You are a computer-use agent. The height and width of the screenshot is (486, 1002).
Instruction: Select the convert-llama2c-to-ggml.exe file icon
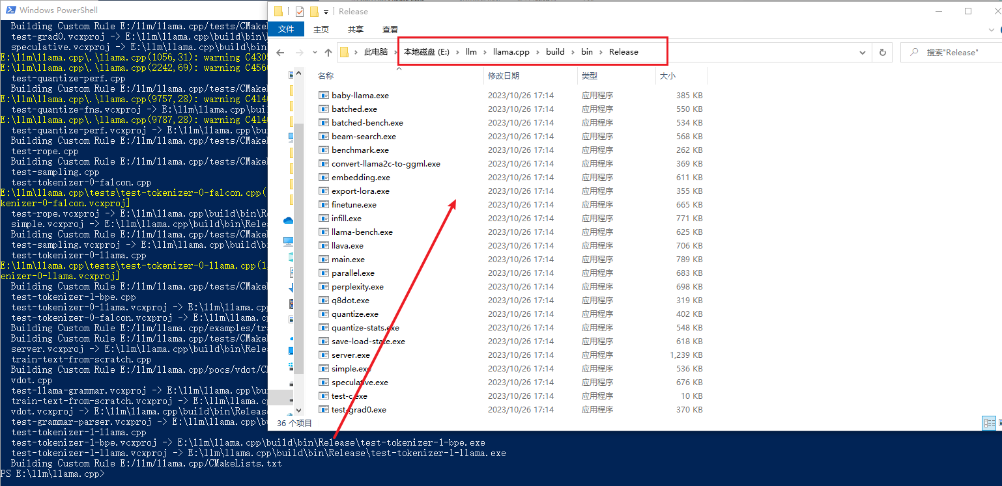324,163
